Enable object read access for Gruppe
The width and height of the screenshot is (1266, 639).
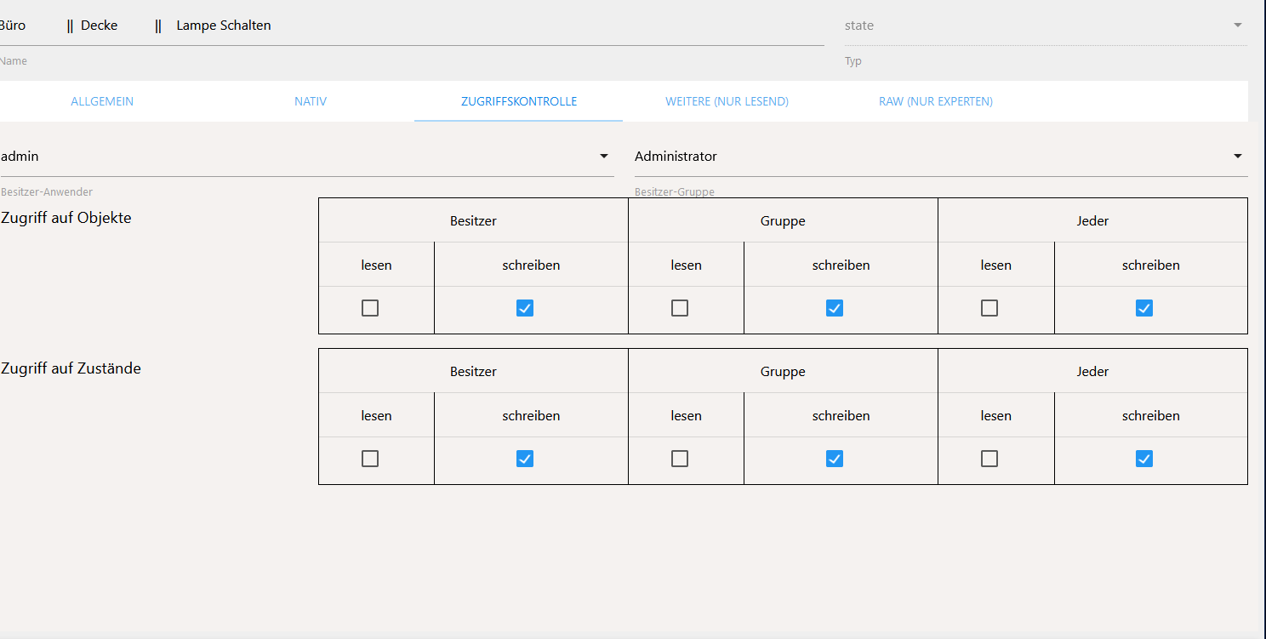point(680,308)
